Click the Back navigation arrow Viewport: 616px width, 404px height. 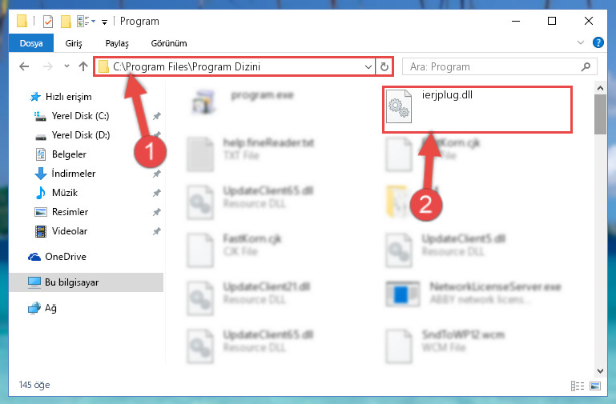[24, 66]
